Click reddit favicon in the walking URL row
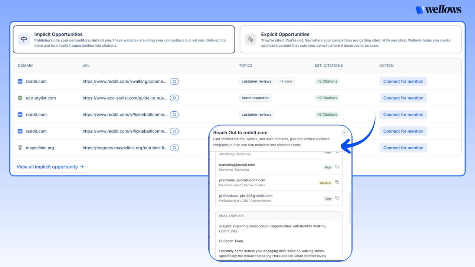The image size is (475, 267). [x=20, y=81]
